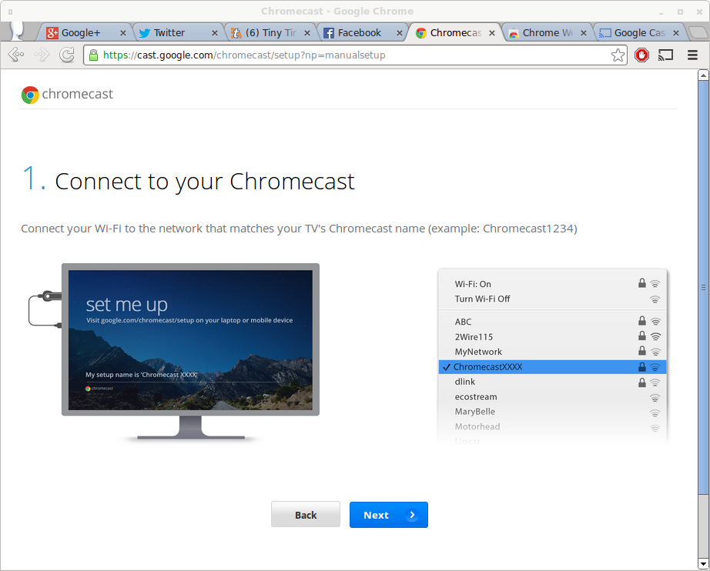This screenshot has height=571, width=710.
Task: Click the green padlock security icon
Action: [93, 55]
